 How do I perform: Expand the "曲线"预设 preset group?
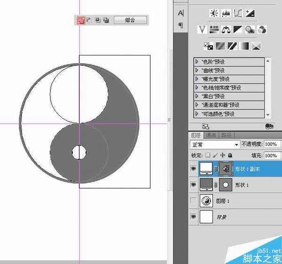click(196, 70)
